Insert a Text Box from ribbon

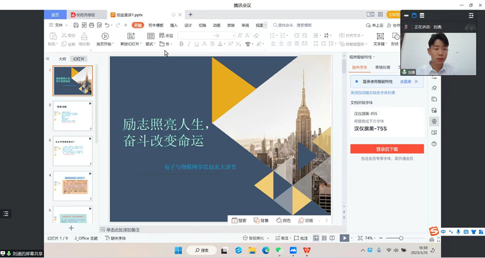click(380, 36)
